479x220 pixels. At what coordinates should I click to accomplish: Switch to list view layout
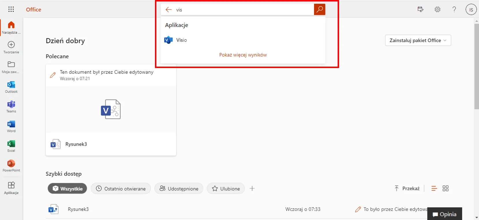coord(434,189)
